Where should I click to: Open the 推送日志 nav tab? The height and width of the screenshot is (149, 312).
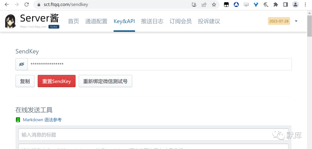point(152,21)
